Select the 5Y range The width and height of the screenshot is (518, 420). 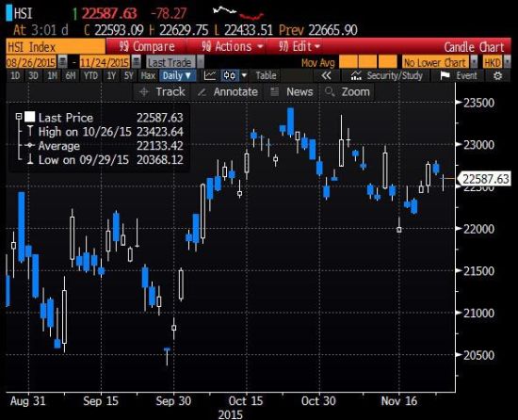click(128, 75)
